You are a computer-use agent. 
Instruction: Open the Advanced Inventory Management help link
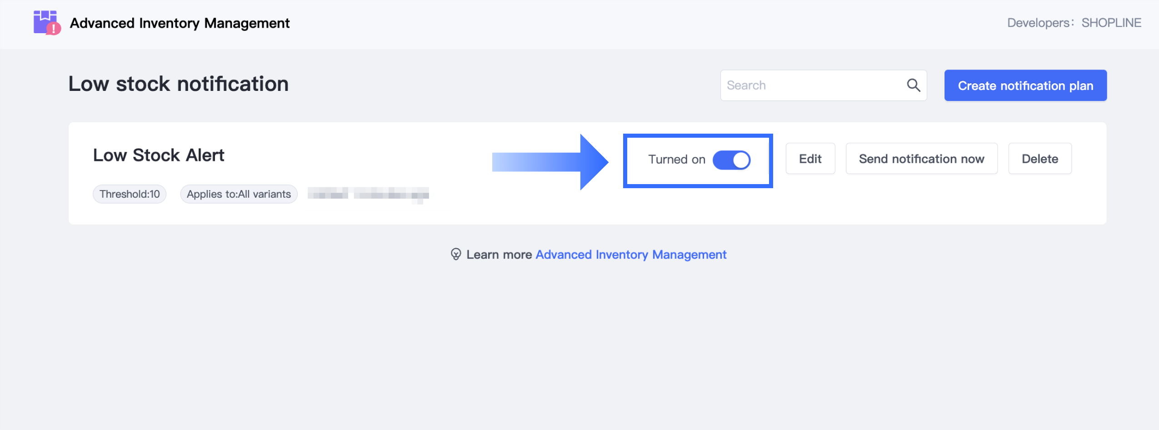(x=631, y=255)
